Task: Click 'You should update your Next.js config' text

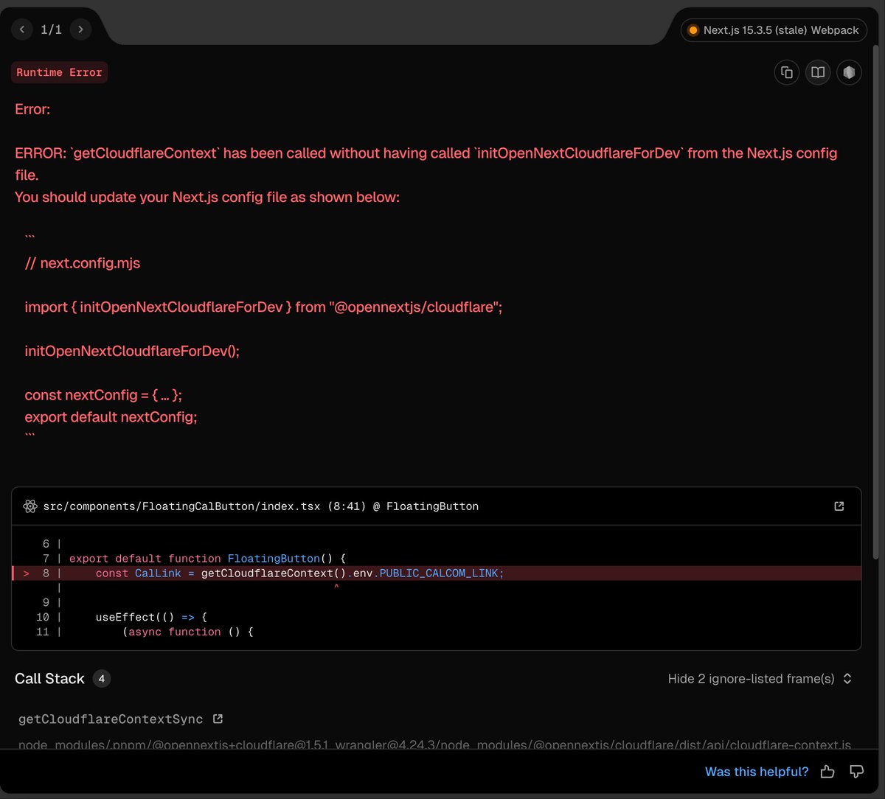Action: click(x=207, y=198)
